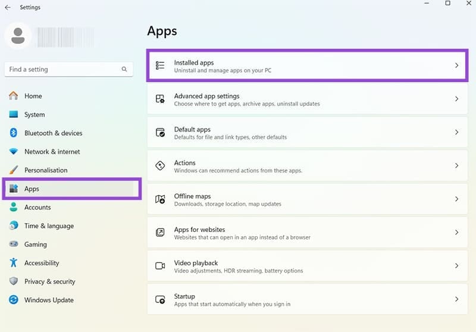This screenshot has width=476, height=332.
Task: Open the Apps for websites title
Action: (200, 230)
